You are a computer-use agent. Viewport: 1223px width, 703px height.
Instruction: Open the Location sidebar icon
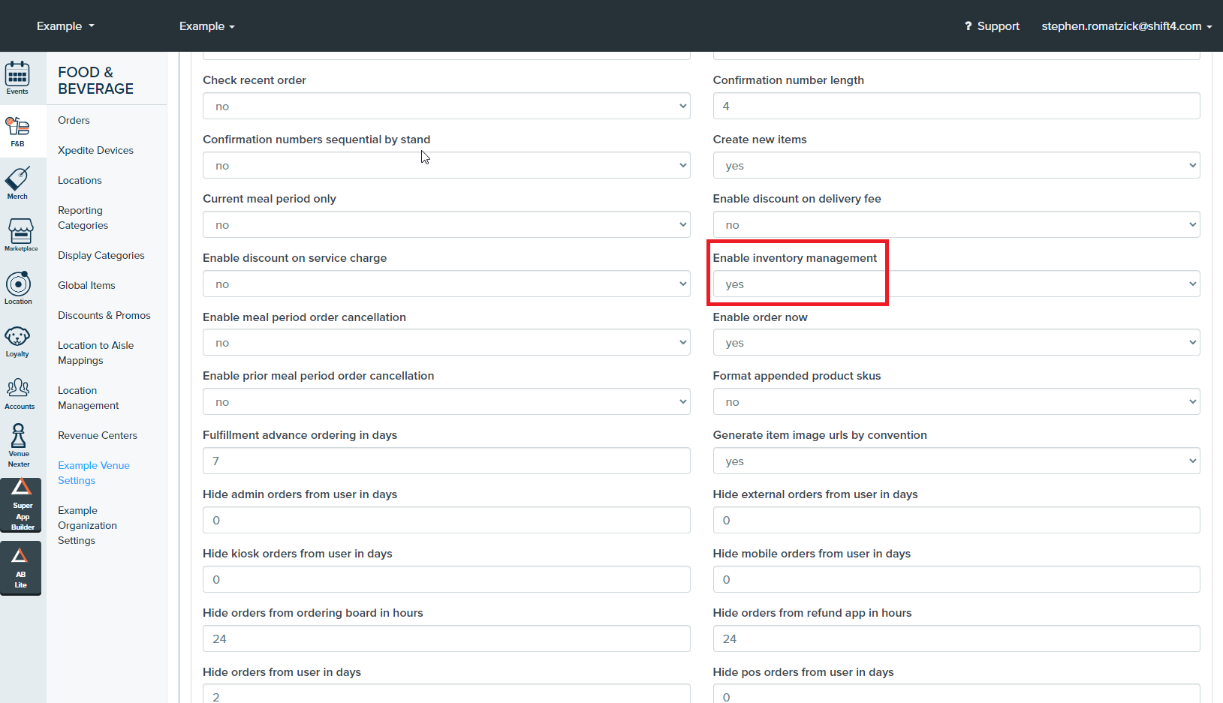18,288
